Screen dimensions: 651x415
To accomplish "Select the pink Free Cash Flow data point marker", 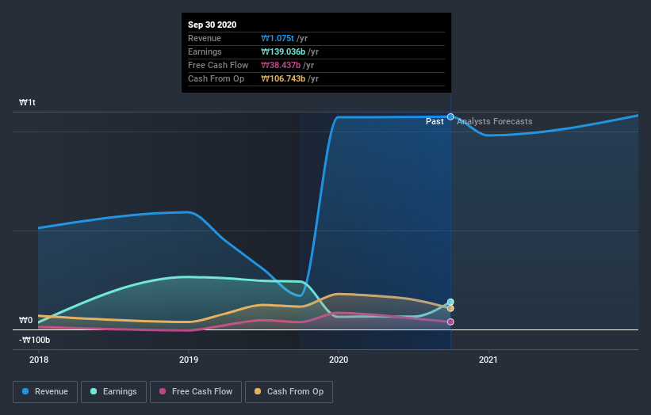I will 450,322.
